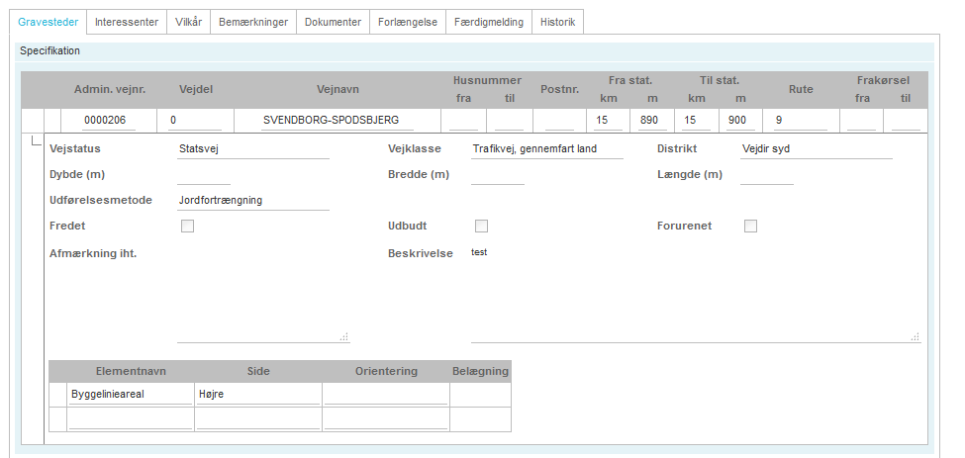Check the Forurenet checkbox

click(x=750, y=227)
